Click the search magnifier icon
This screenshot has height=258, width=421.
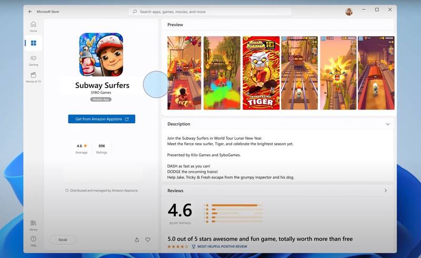(x=135, y=12)
